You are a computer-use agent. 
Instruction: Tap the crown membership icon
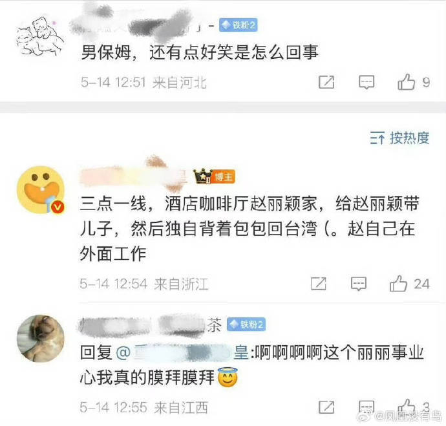coord(202,176)
